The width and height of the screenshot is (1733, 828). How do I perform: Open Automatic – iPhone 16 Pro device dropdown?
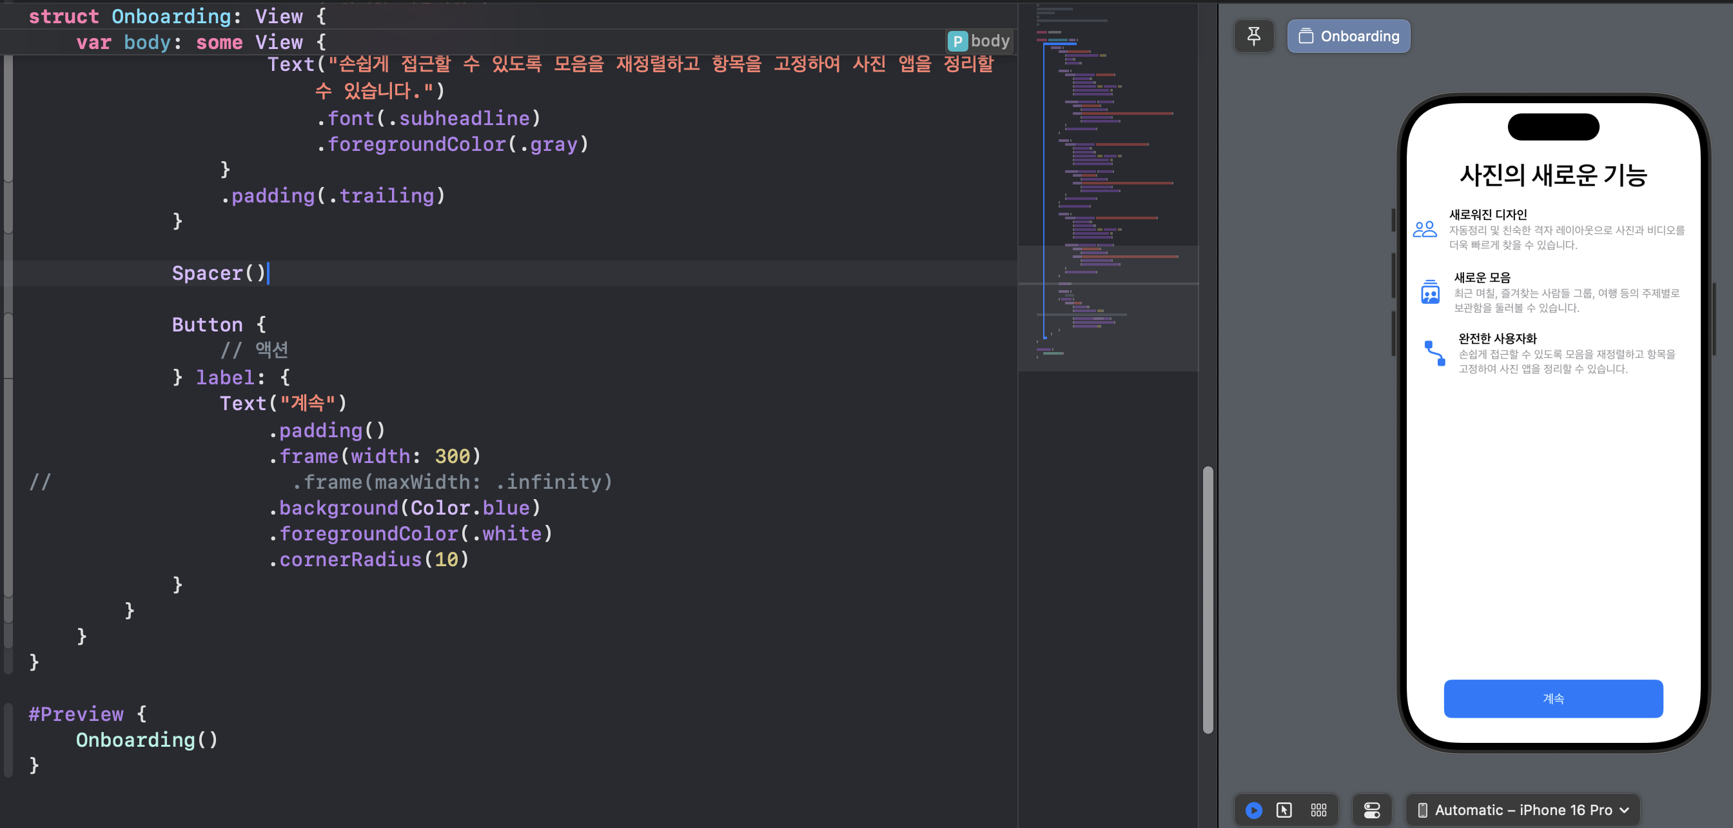(1522, 810)
